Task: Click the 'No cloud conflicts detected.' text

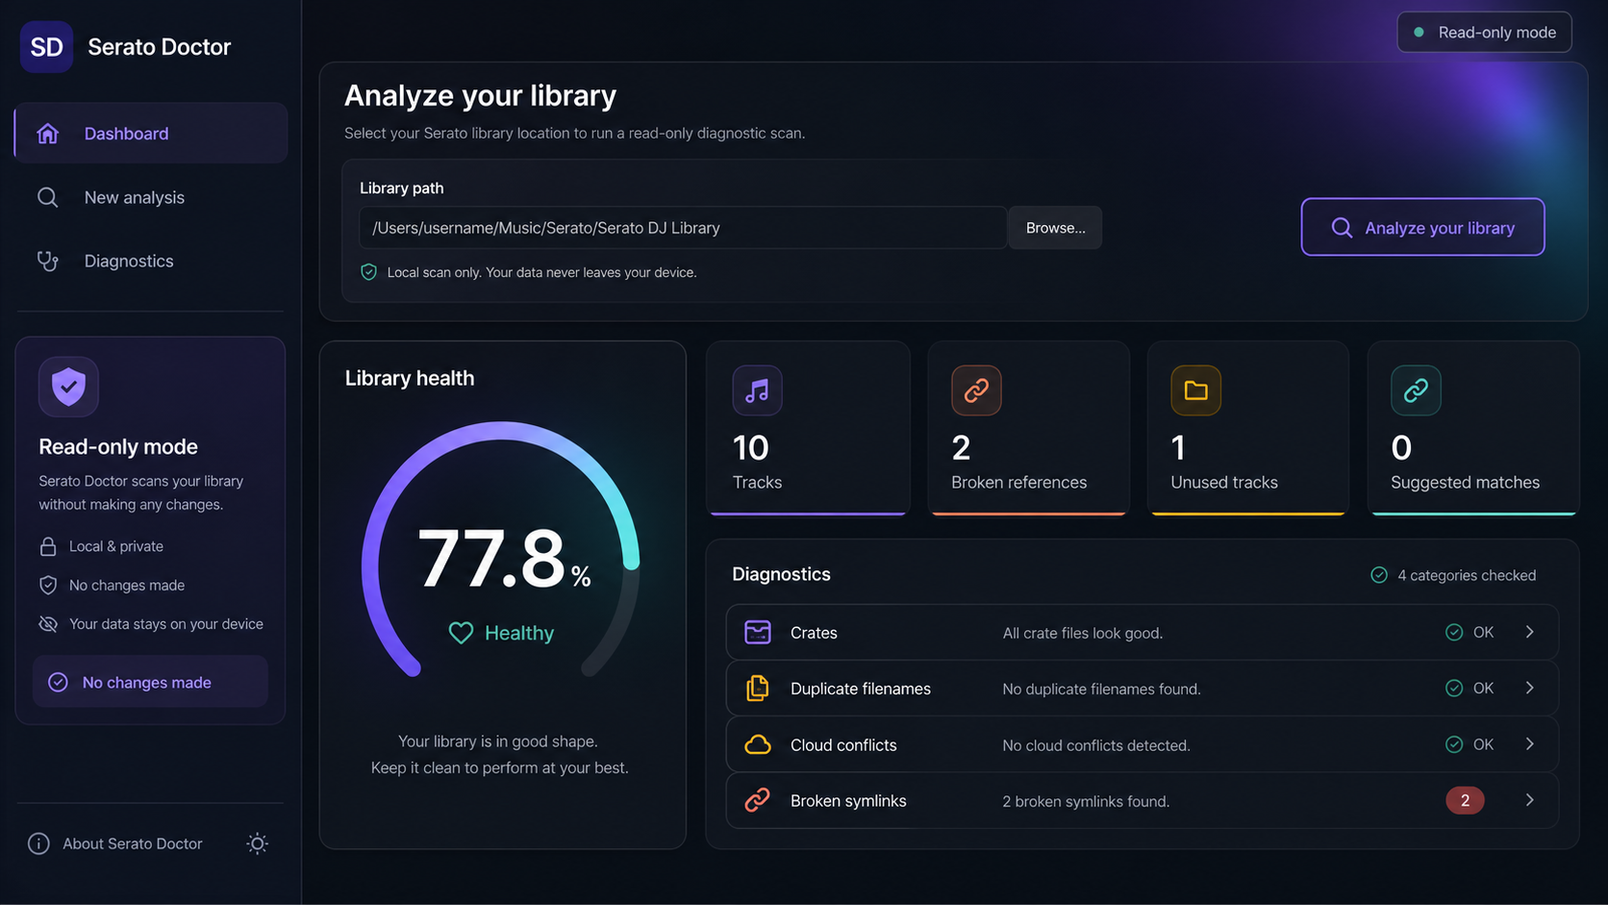Action: tap(1096, 745)
